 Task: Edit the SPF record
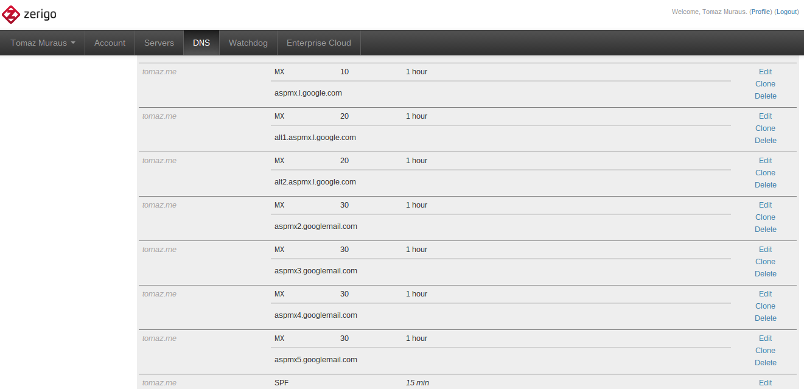tap(765, 382)
